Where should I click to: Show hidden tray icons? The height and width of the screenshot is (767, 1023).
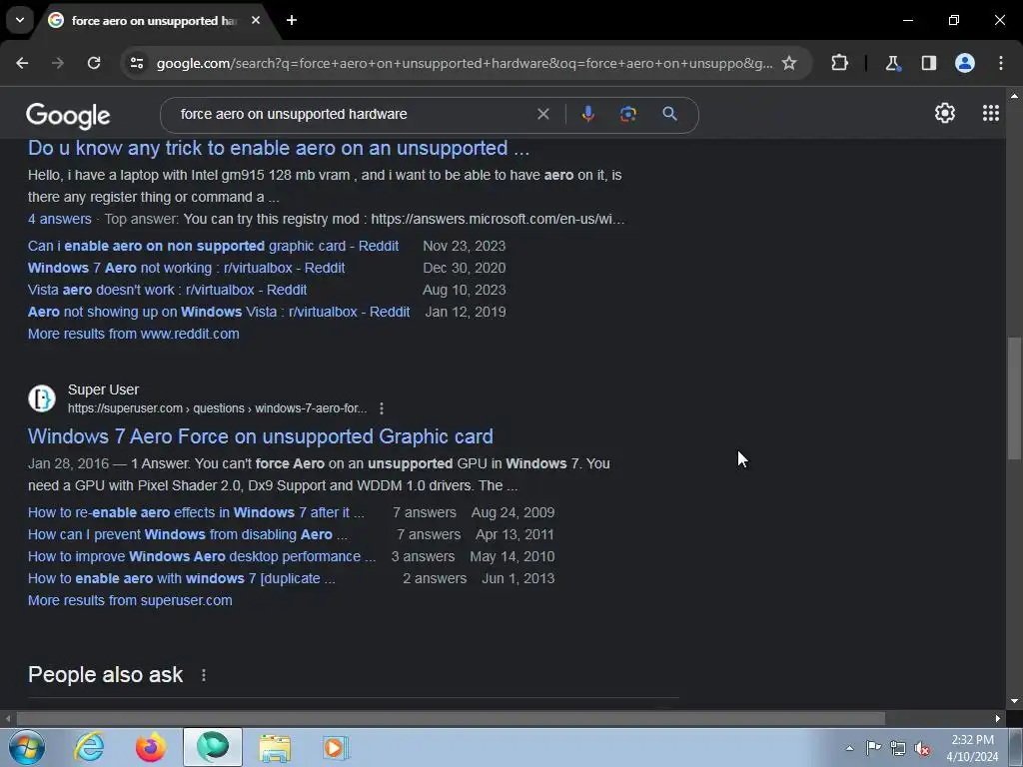tap(849, 748)
